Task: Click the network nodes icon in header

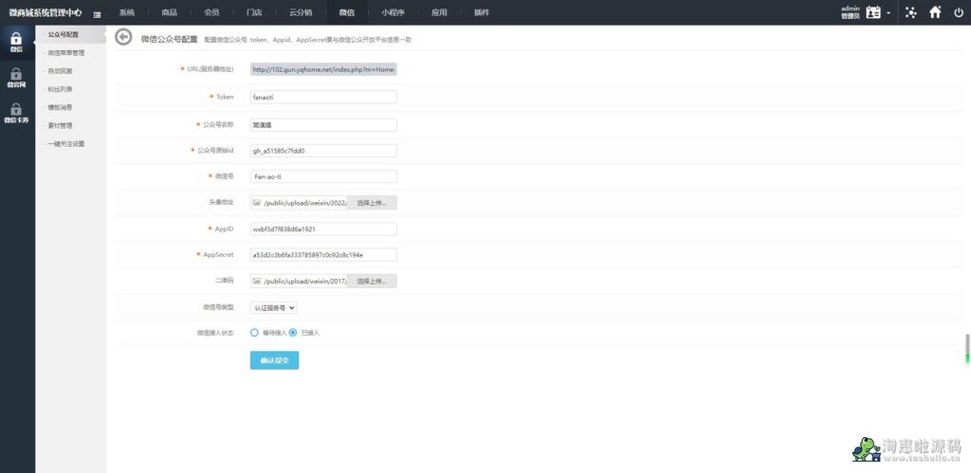Action: (x=911, y=12)
